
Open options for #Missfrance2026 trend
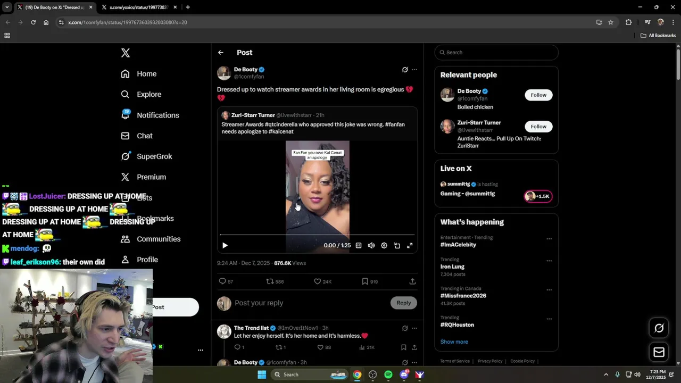549,290
